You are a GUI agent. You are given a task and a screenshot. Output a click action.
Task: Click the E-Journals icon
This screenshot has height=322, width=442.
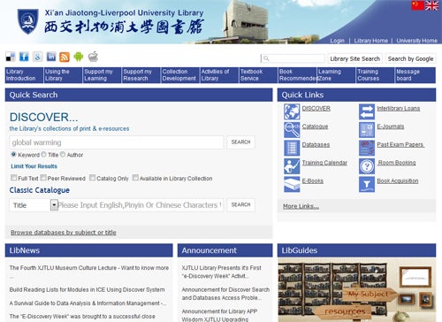click(367, 130)
